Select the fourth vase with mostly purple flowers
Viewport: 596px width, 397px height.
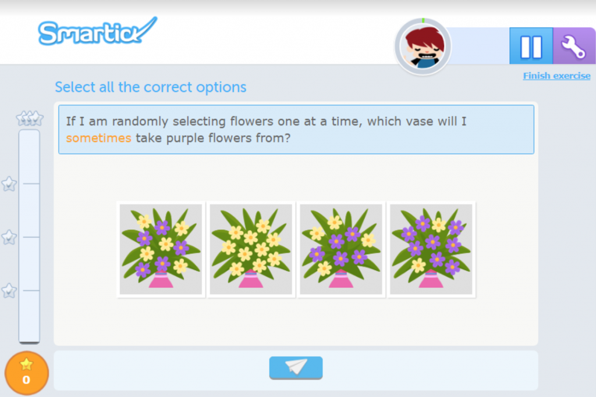click(431, 249)
